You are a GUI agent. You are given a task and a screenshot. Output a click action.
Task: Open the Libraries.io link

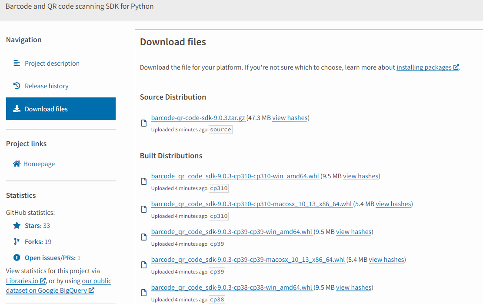[x=23, y=281]
